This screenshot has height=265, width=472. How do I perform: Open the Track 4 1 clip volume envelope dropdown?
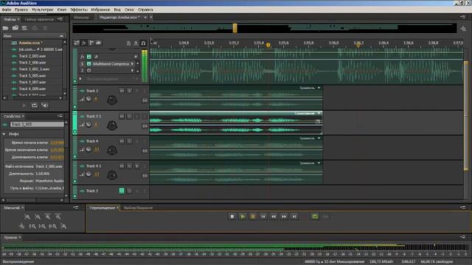[319, 163]
